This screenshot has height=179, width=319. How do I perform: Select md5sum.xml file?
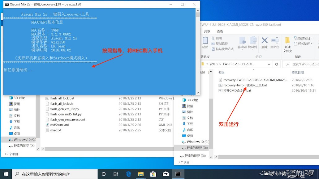(57, 125)
